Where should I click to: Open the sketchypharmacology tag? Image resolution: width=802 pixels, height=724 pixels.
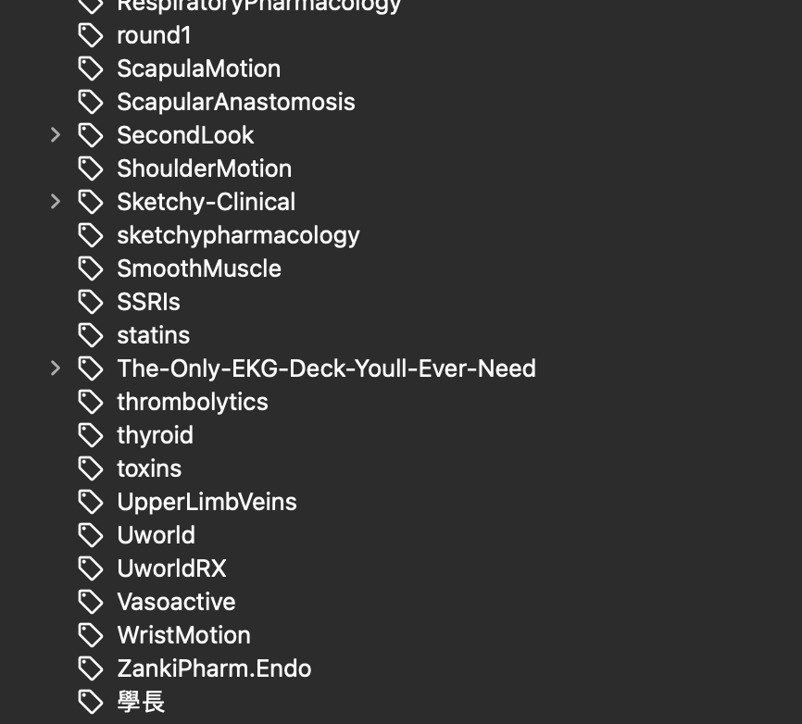tap(238, 235)
